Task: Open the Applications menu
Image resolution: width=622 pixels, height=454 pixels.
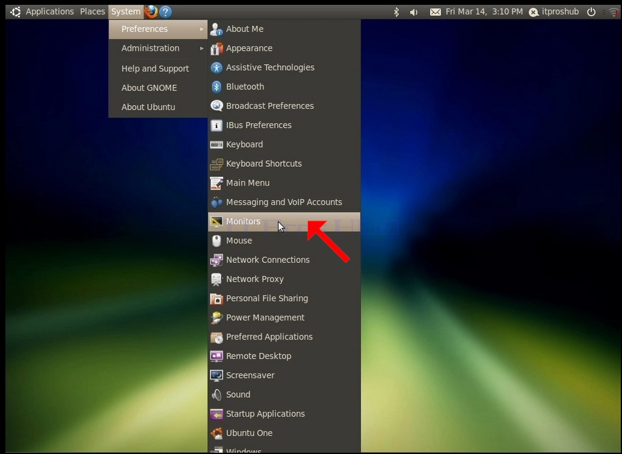Action: click(50, 12)
